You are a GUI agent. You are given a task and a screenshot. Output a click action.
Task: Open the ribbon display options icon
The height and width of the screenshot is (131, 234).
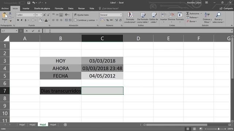coord(206,3)
